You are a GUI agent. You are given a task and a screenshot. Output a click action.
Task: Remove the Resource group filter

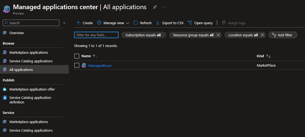coord(218,35)
